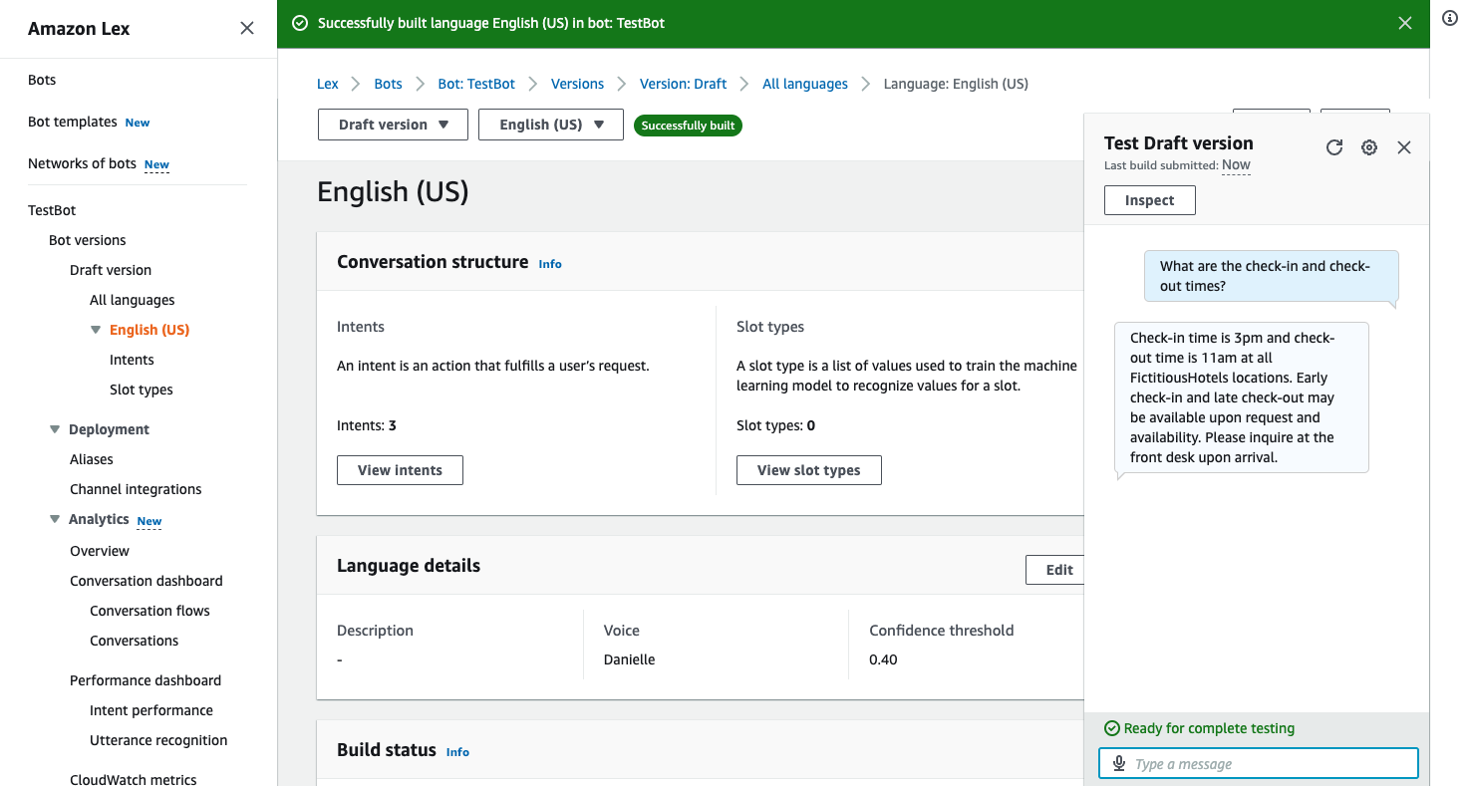Click the 0.40 confidence threshold value
Image resolution: width=1467 pixels, height=786 pixels.
tap(884, 659)
